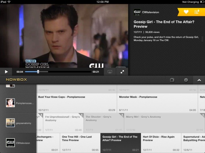Screen dimensions: 205x153
Task: Open Marry Me! - Grey's Anatomy video
Action: pos(165,123)
